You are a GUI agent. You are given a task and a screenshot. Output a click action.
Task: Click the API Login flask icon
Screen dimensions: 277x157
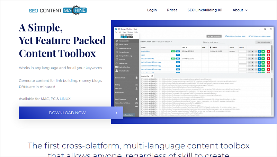tap(136, 89)
